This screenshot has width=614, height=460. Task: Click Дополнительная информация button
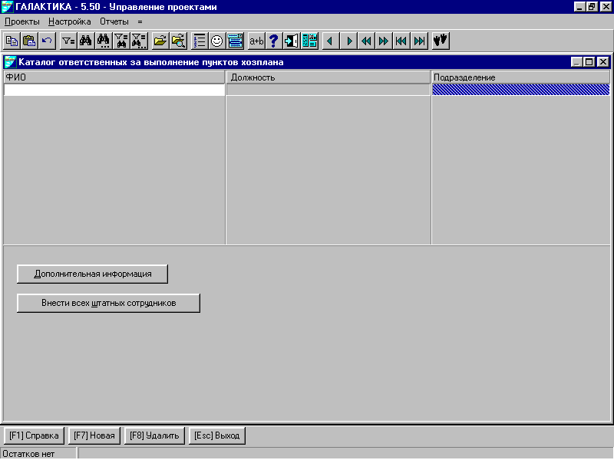[x=92, y=274]
